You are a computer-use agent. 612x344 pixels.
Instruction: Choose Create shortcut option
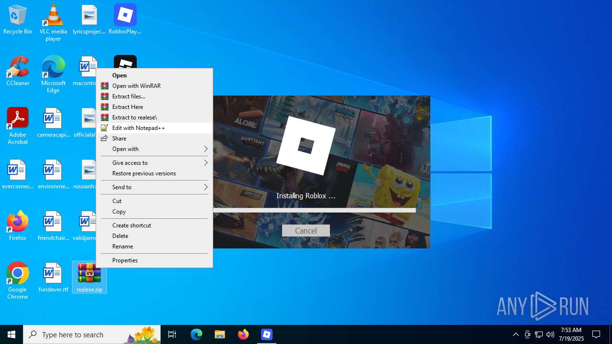pyautogui.click(x=154, y=226)
